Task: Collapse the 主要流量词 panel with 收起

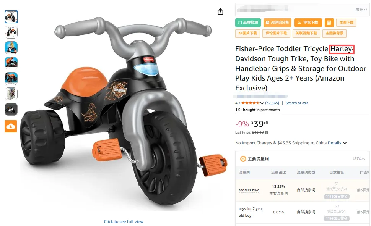Action: click(x=359, y=159)
